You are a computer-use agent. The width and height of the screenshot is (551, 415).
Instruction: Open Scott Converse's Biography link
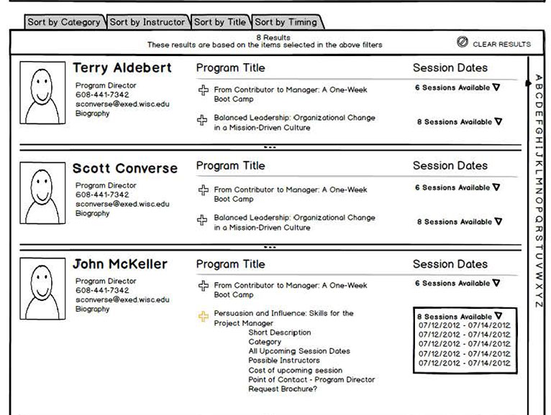(x=92, y=214)
